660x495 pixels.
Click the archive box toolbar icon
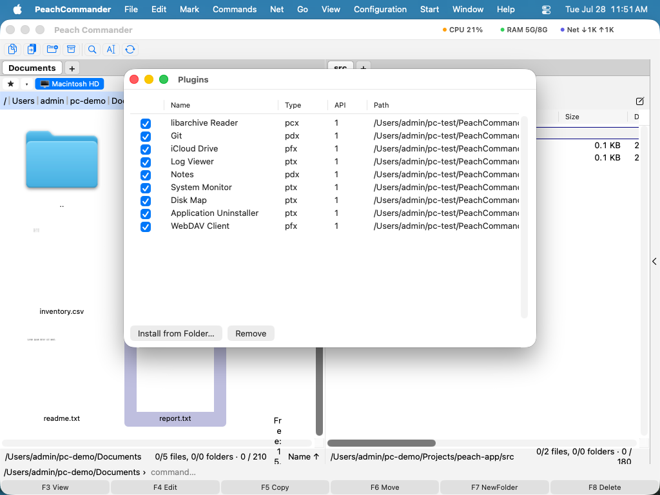72,49
